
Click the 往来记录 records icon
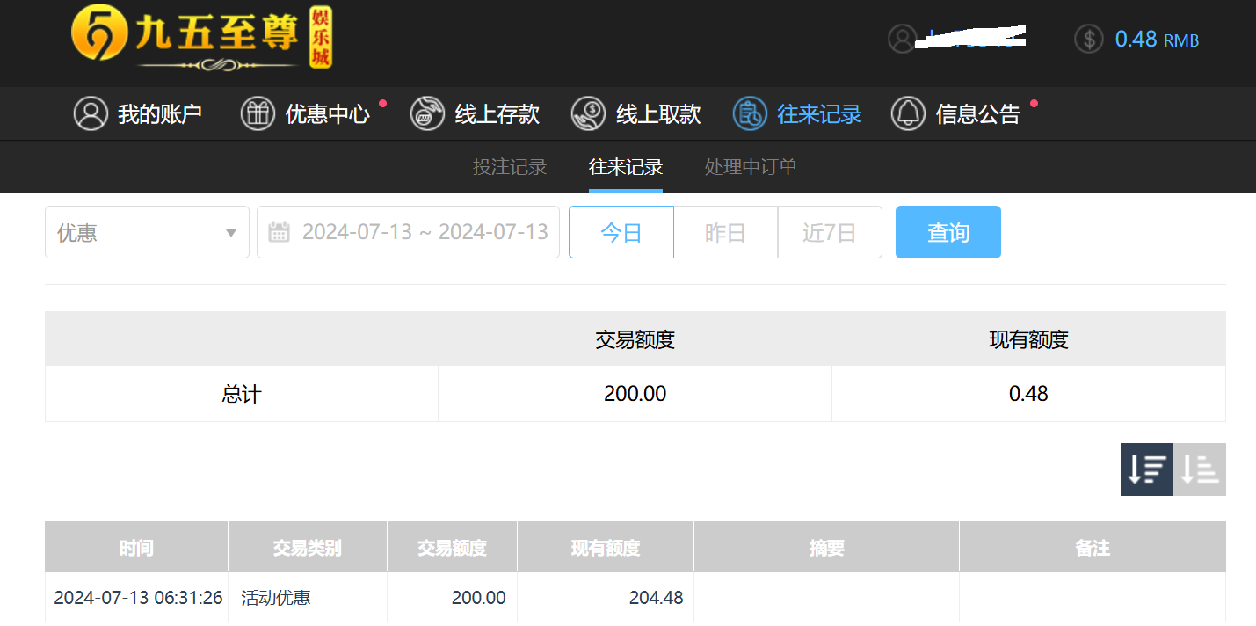click(x=750, y=114)
